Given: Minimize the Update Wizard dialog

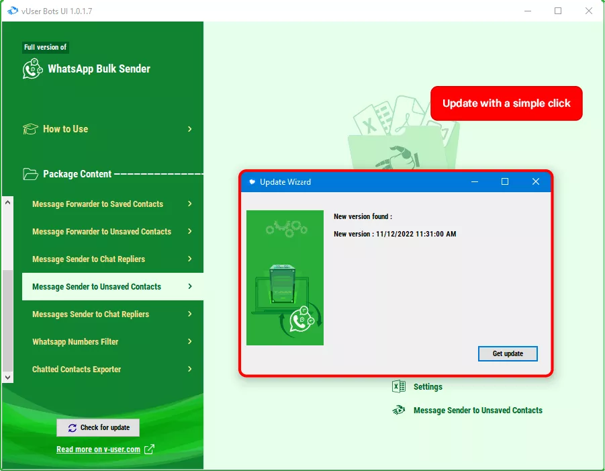Looking at the screenshot, I should (475, 181).
